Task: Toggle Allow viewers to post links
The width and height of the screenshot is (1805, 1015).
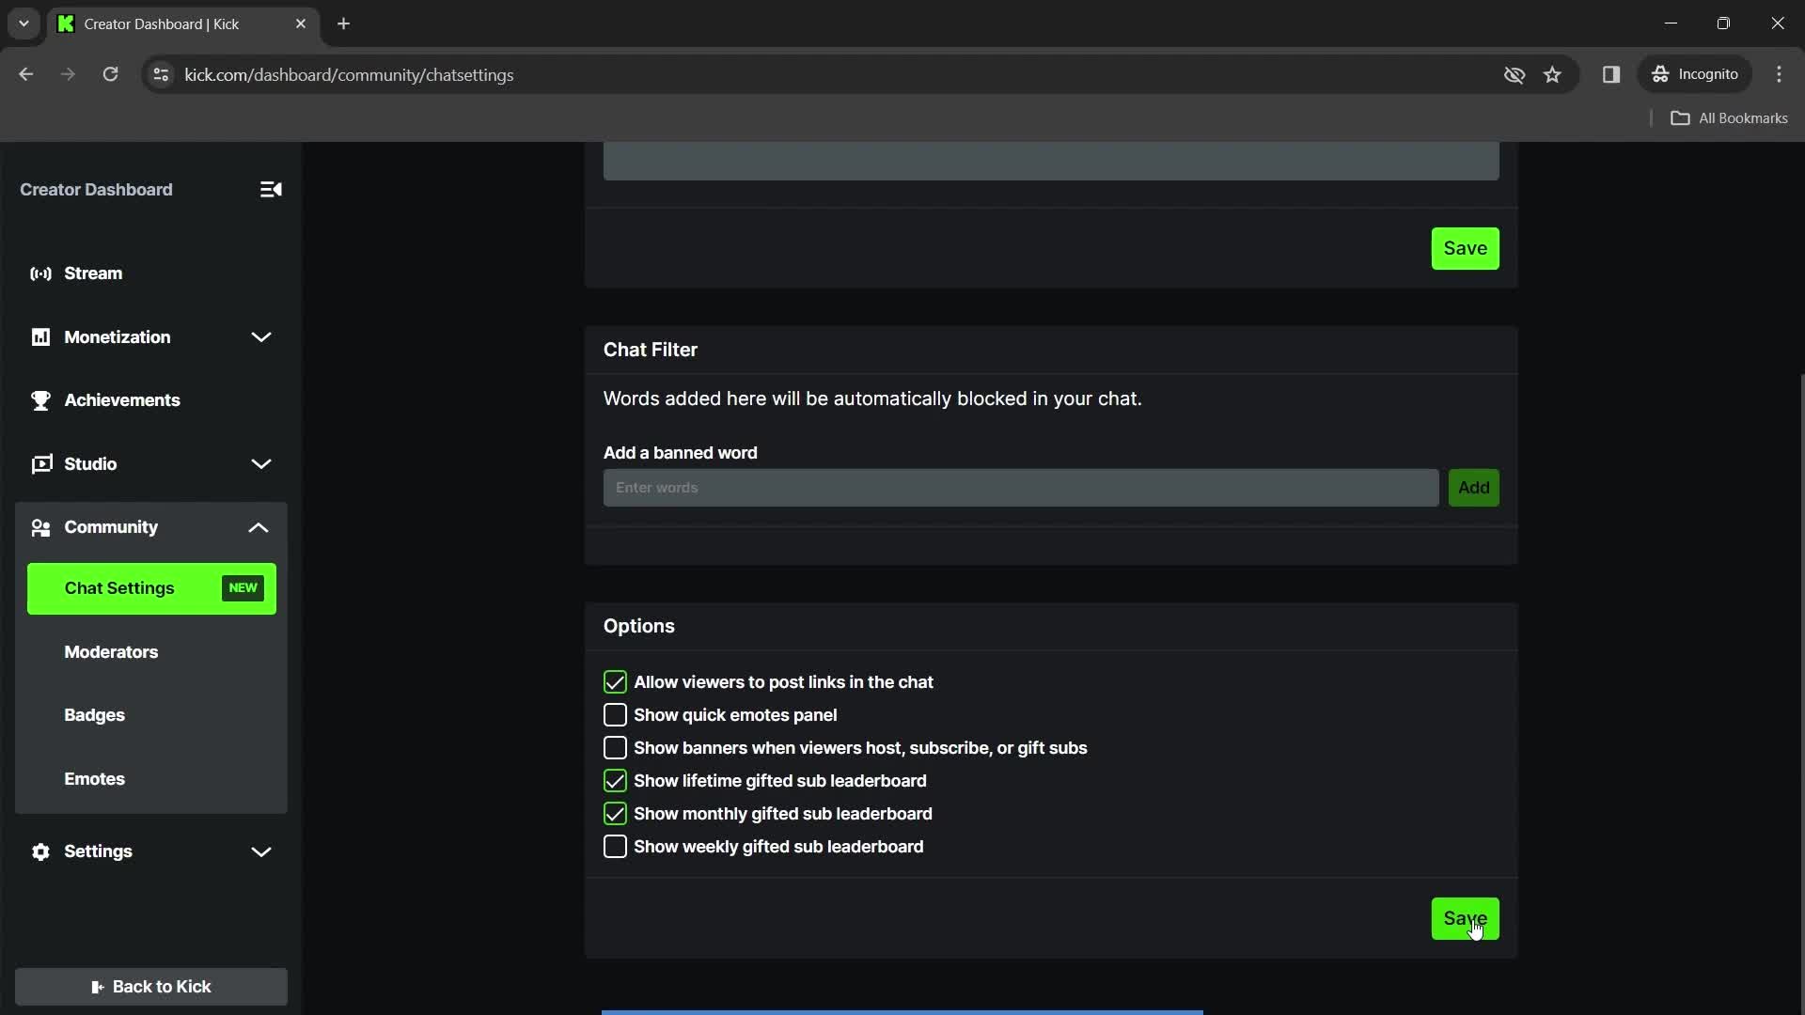Action: 615,681
